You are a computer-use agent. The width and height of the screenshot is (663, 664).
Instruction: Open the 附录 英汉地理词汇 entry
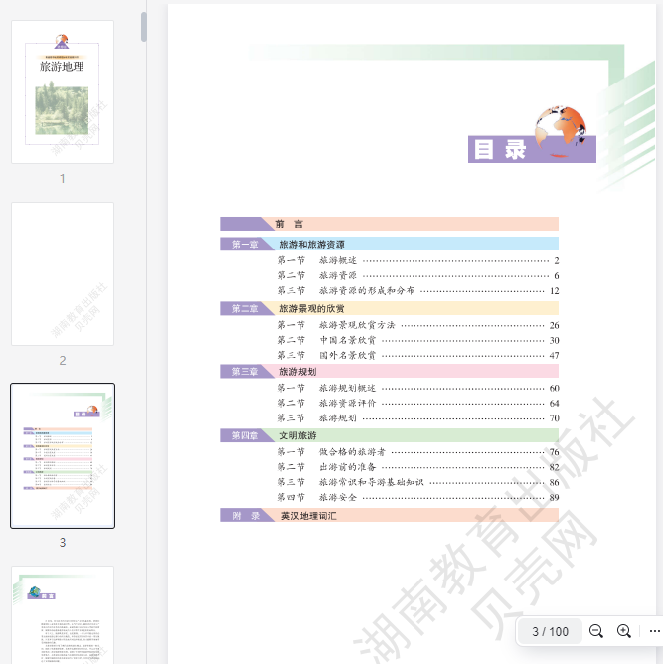pos(310,516)
